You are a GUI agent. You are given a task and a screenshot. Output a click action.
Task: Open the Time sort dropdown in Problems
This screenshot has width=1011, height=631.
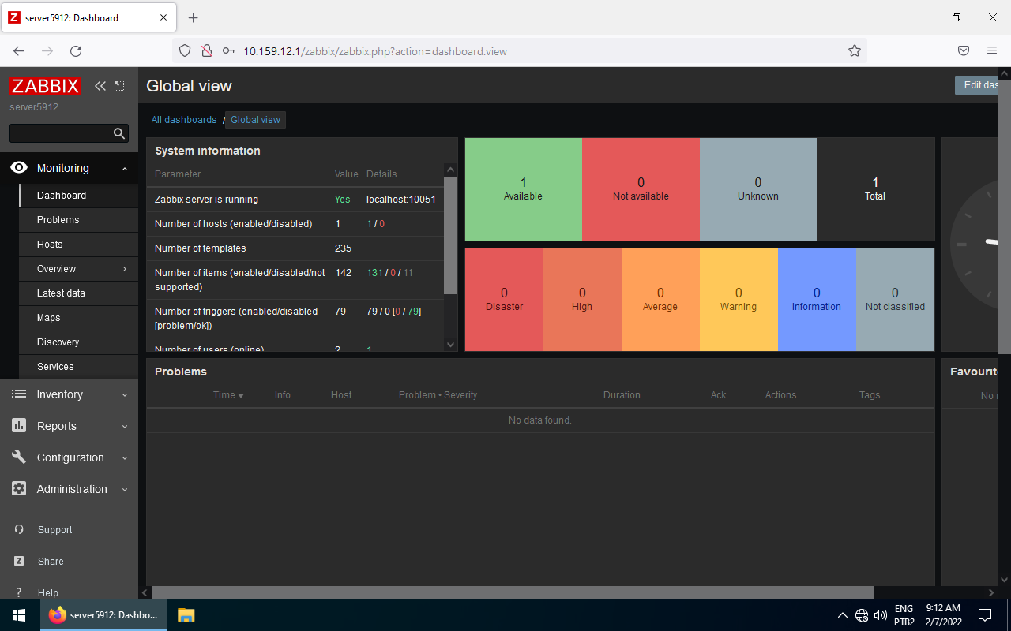pyautogui.click(x=228, y=394)
